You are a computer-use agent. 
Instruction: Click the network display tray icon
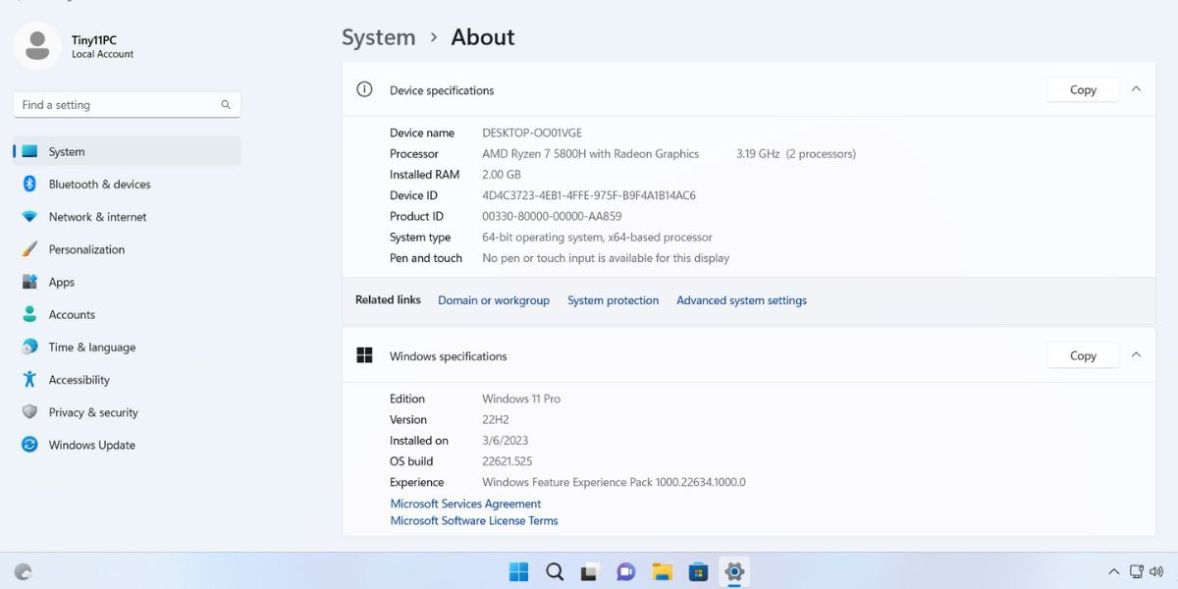point(1137,571)
